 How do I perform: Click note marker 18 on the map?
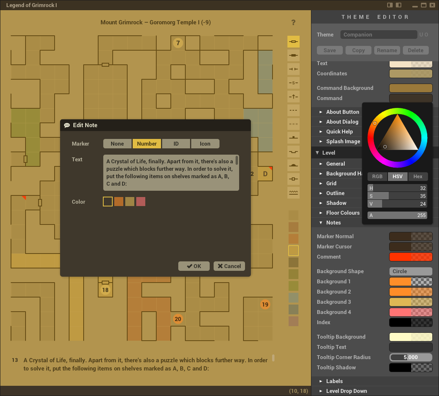click(x=105, y=290)
